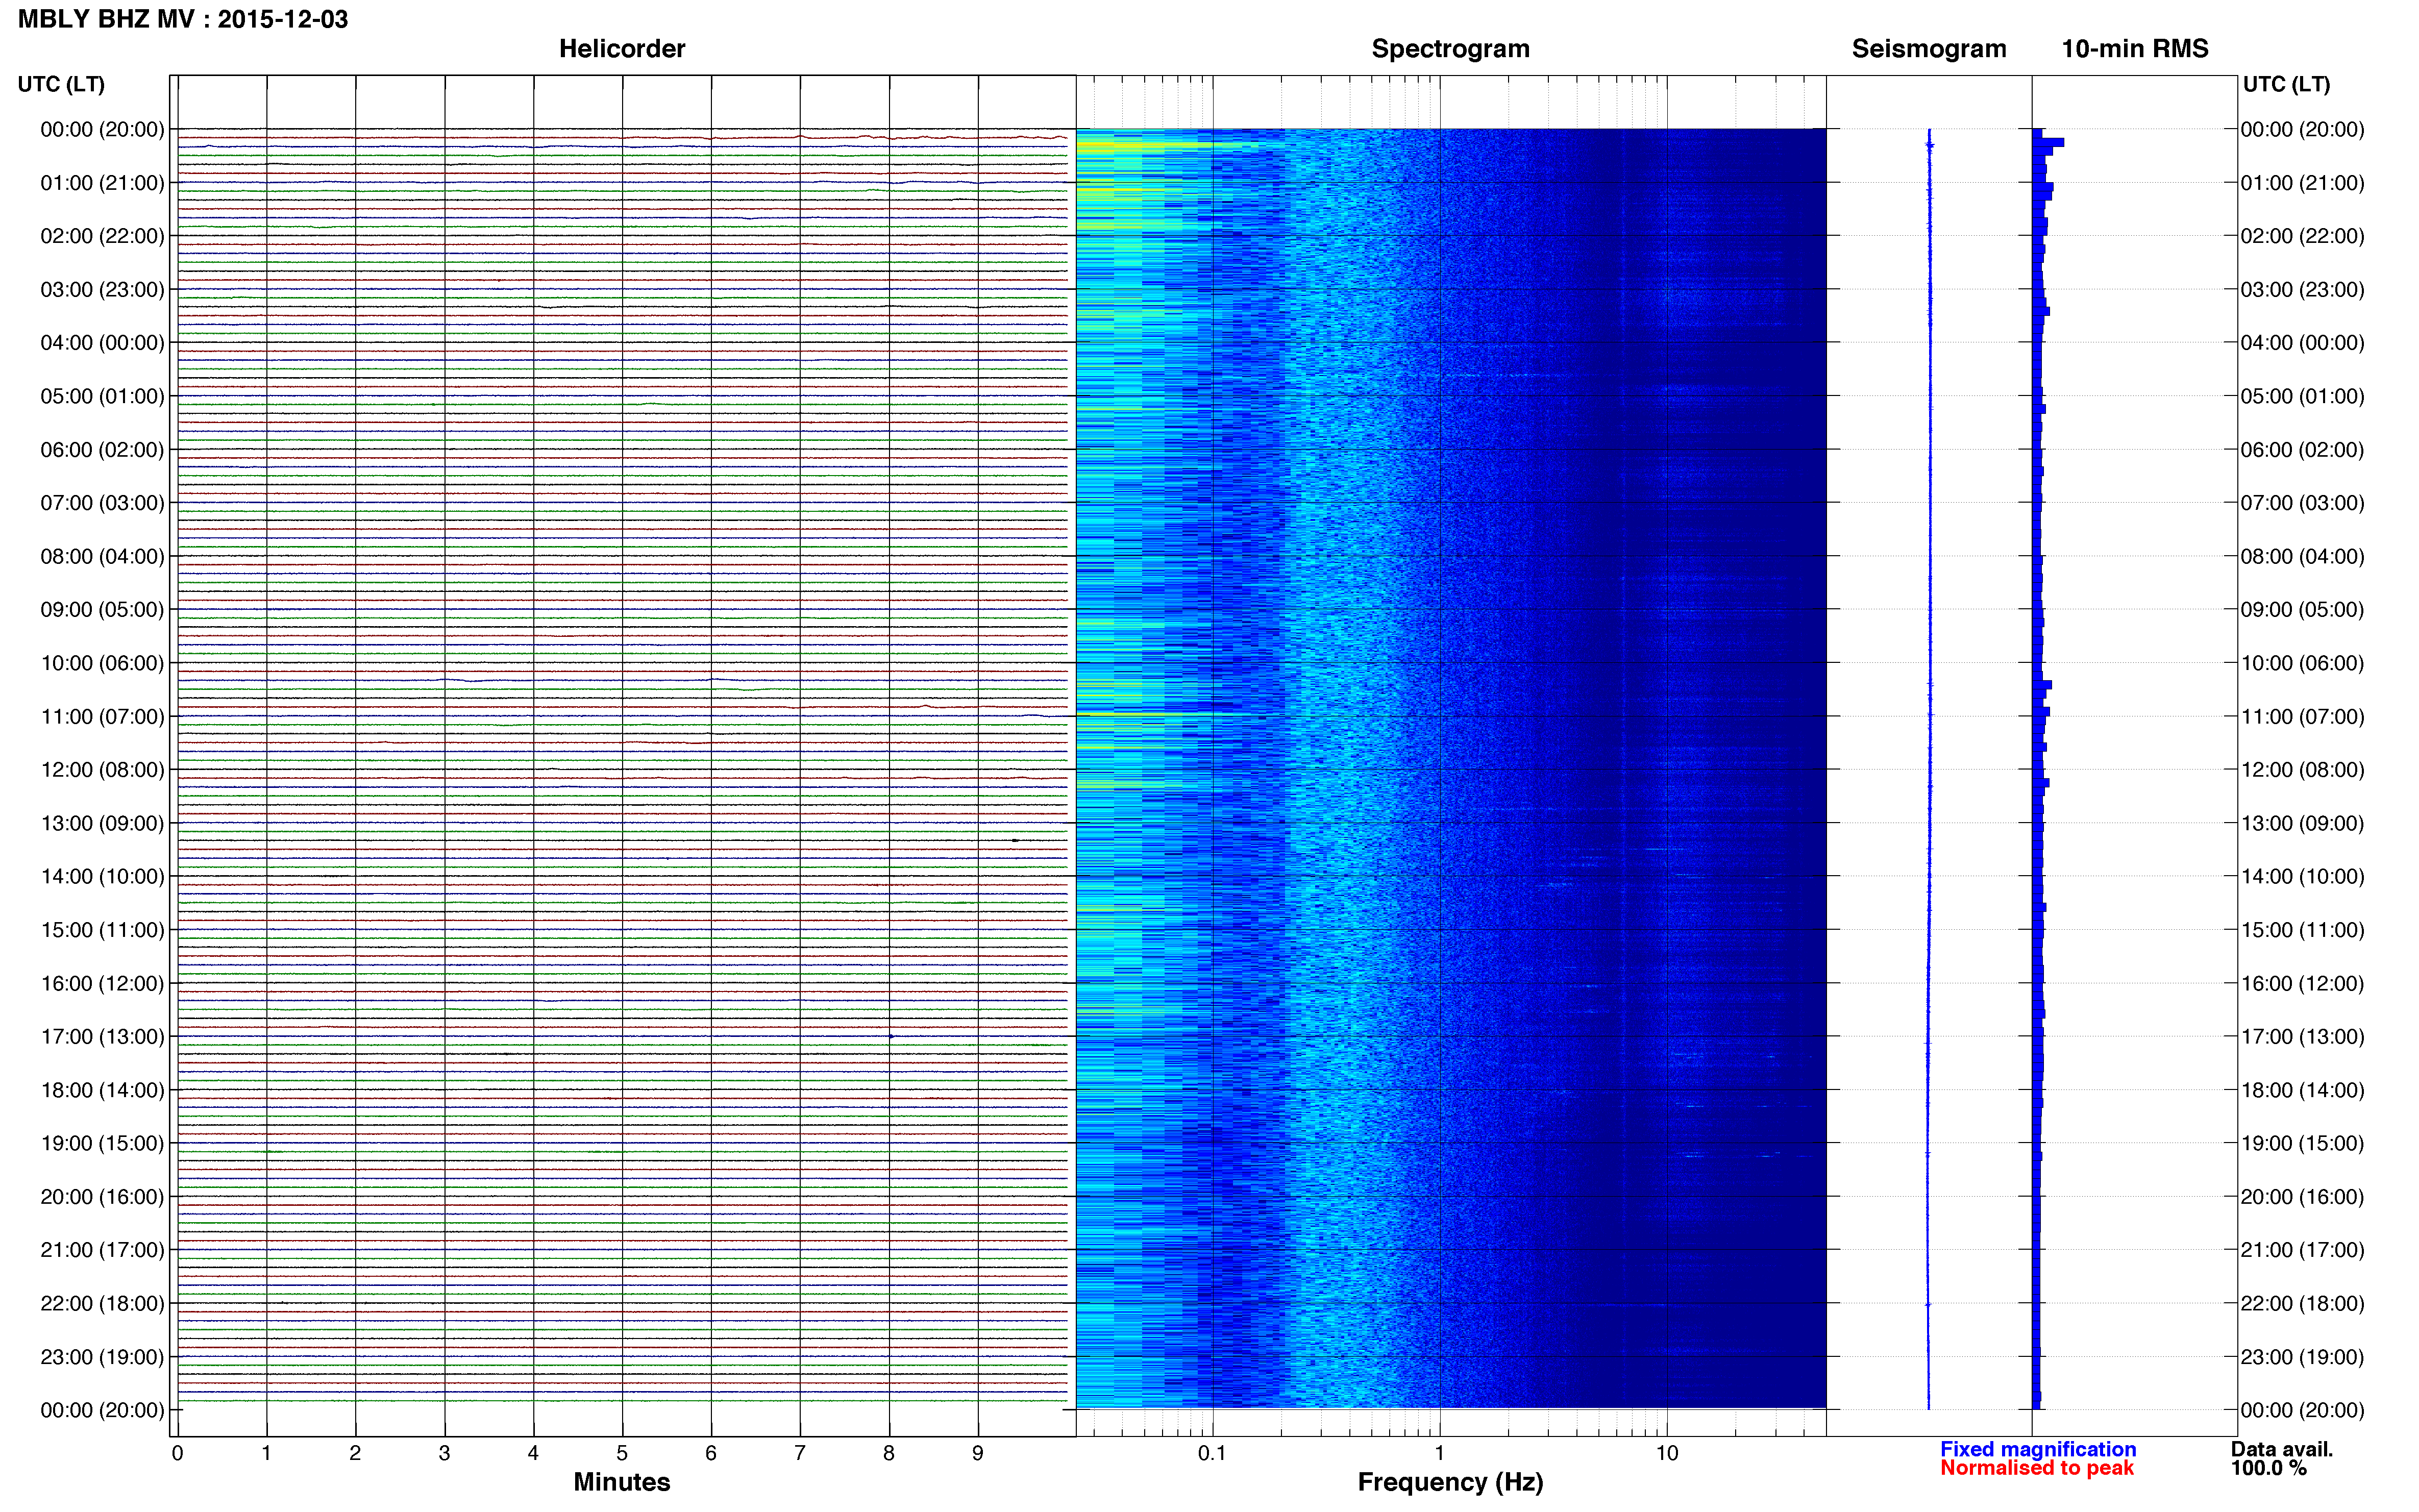Image resolution: width=2419 pixels, height=1512 pixels.
Task: Click left-axis time label 03:00 (23:00)
Action: click(x=102, y=290)
